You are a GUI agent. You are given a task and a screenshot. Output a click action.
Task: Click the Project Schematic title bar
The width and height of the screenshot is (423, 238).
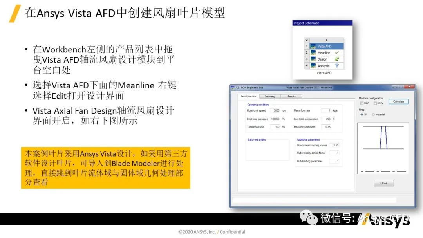pyautogui.click(x=322, y=23)
